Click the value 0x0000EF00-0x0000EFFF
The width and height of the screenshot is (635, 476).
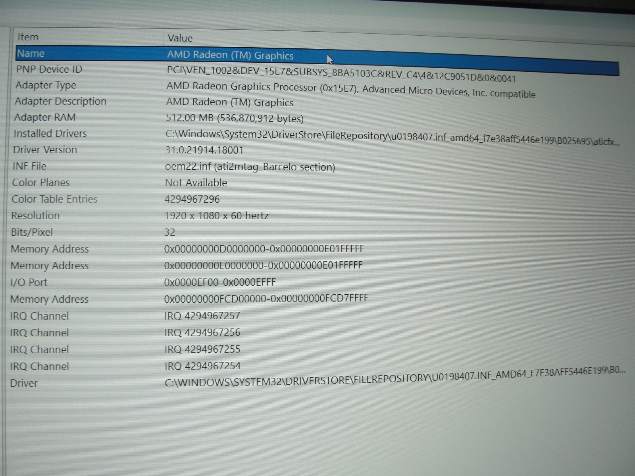219,282
